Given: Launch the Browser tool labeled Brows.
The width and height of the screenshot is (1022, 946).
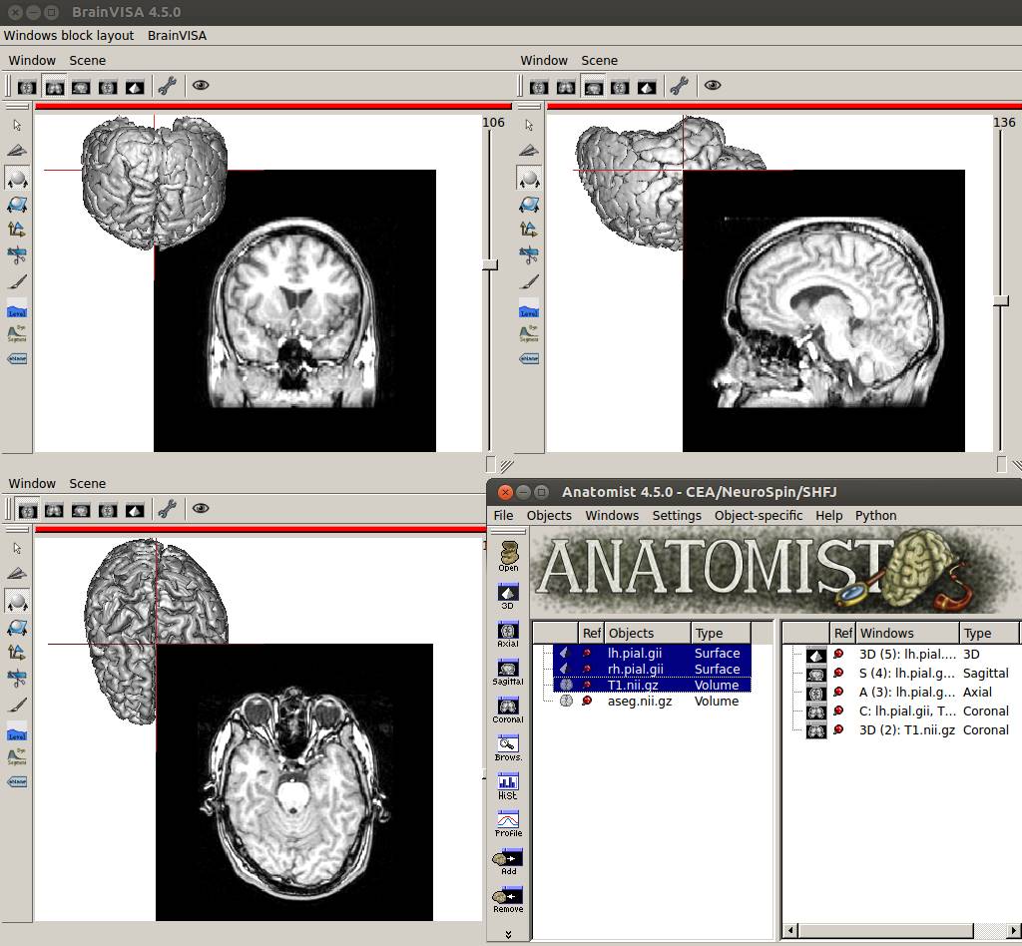Looking at the screenshot, I should [508, 745].
